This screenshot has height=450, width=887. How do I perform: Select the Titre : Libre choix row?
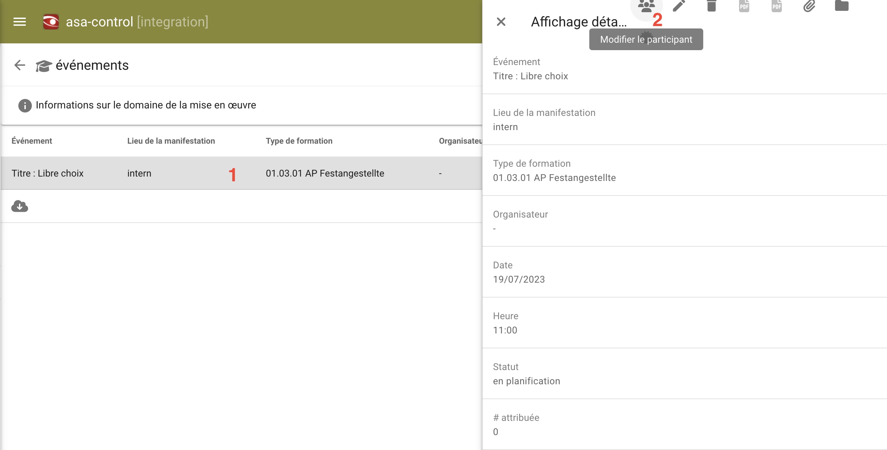47,173
